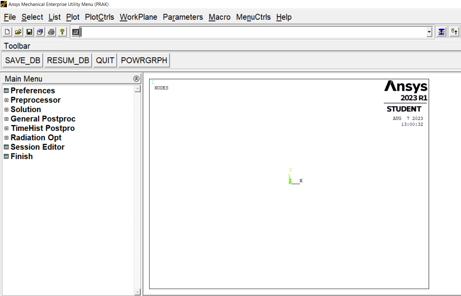Click the ANSYS command prompt keyboard icon
The width and height of the screenshot is (461, 296).
point(75,32)
